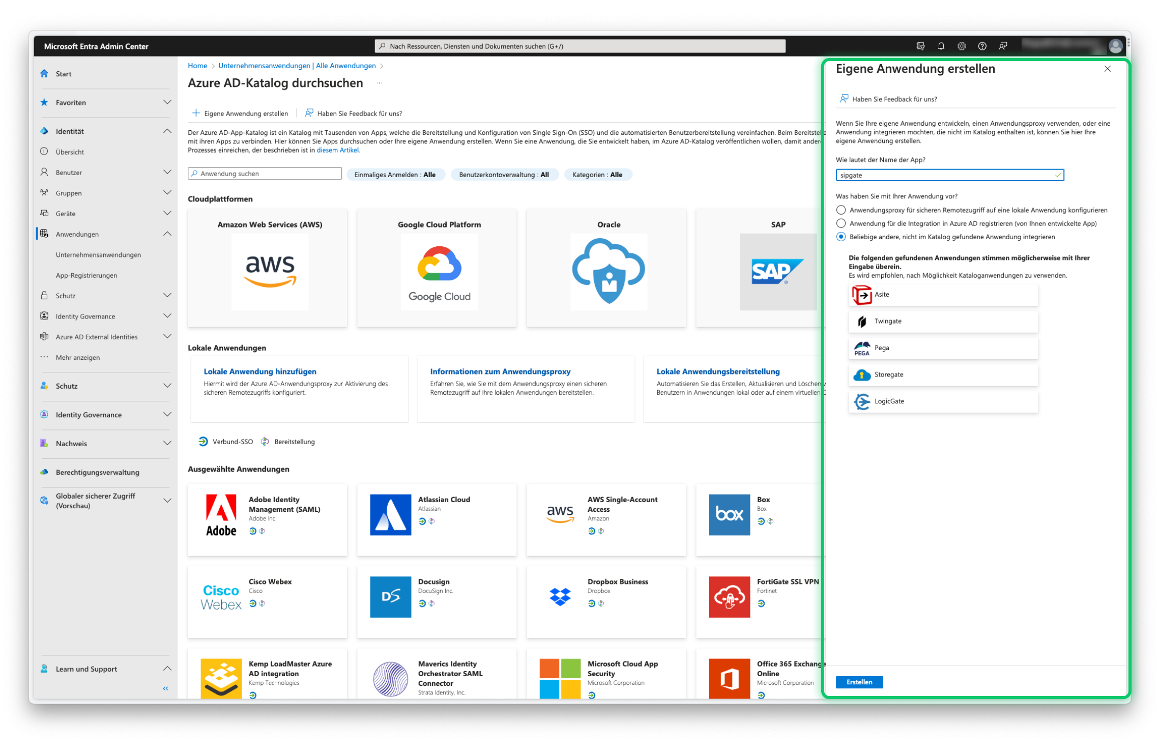
Task: Select radio option for Anwendungsproxy configuration
Action: click(x=840, y=210)
